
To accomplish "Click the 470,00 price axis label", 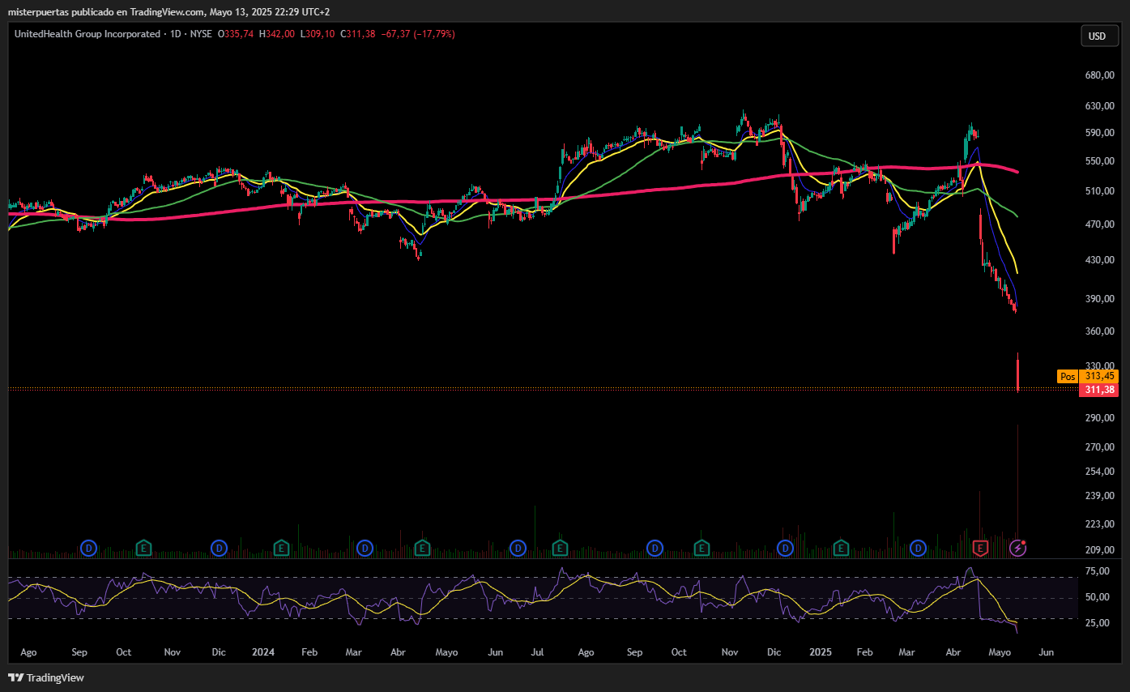I will pyautogui.click(x=1100, y=224).
